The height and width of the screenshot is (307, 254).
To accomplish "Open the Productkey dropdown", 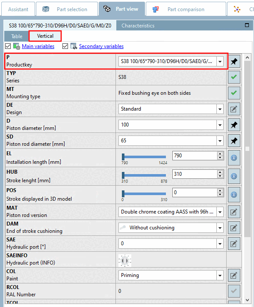I will tap(220, 61).
